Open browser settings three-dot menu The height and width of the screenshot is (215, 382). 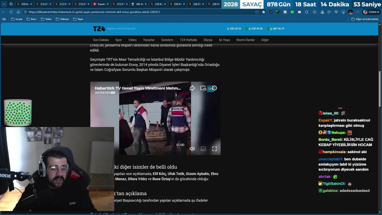(x=358, y=12)
